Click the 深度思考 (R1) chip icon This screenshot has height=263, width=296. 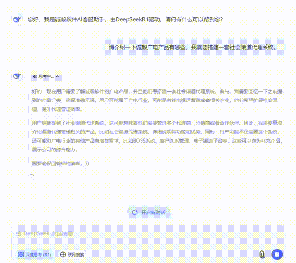point(21,254)
